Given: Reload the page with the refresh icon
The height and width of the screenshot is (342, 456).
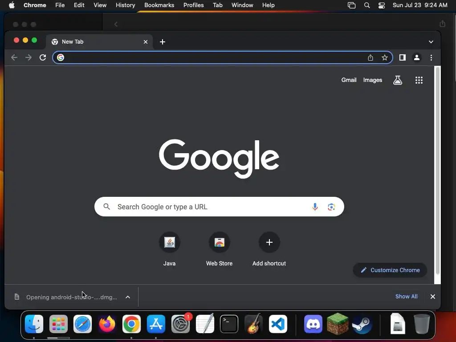Looking at the screenshot, I should [x=43, y=57].
